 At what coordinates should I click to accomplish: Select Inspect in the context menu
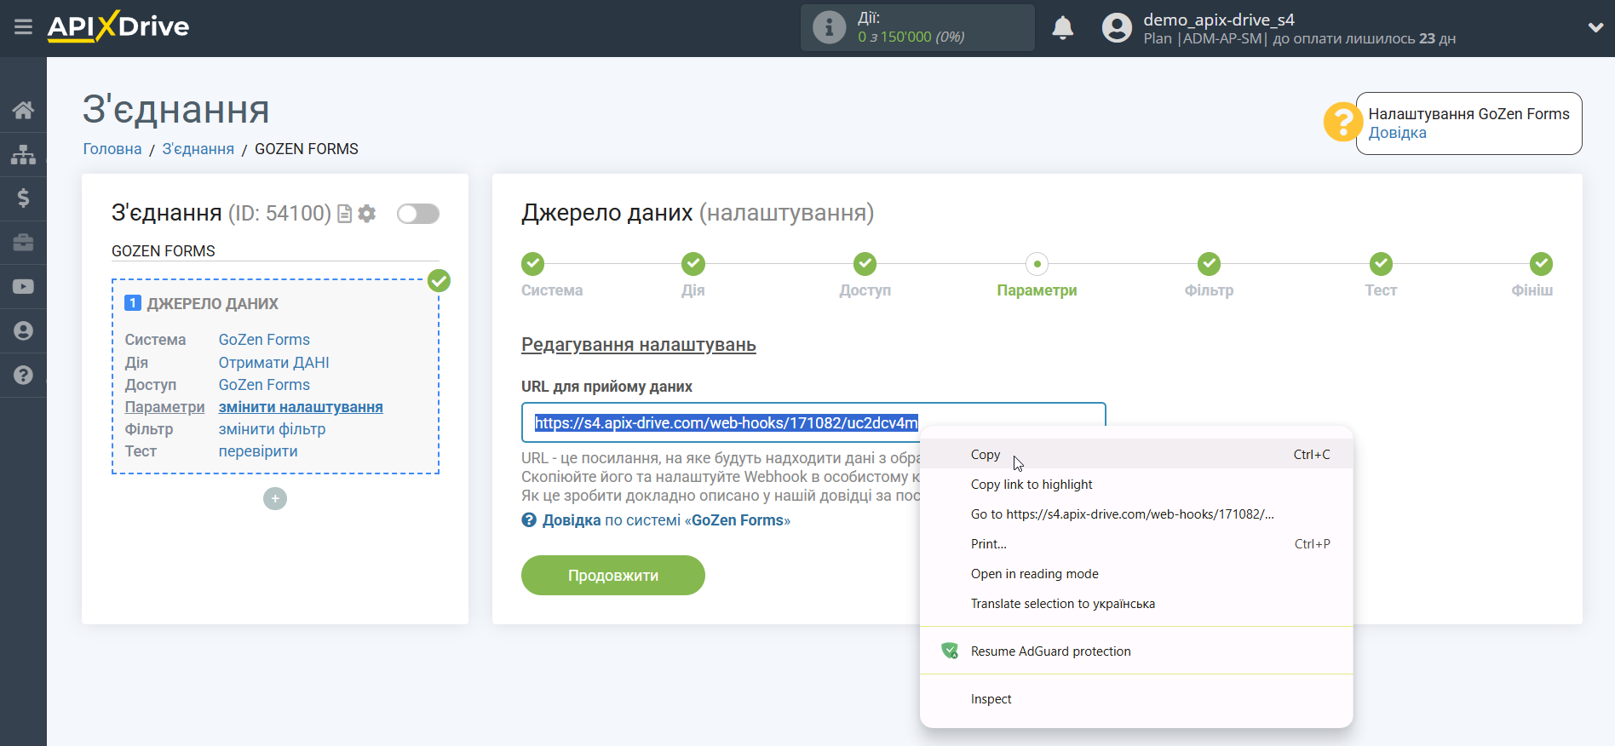click(1136, 699)
